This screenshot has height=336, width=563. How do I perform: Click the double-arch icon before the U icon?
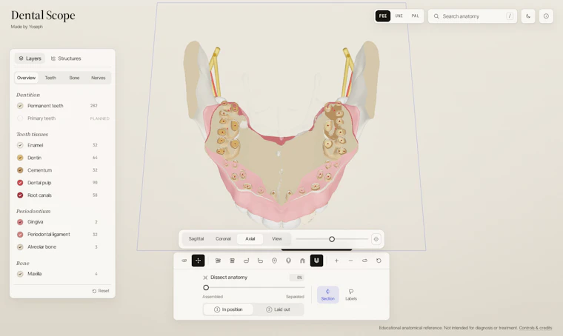point(302,261)
